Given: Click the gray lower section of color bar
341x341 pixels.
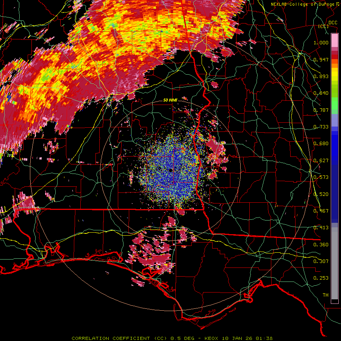Looking at the screenshot, I should click(335, 263).
